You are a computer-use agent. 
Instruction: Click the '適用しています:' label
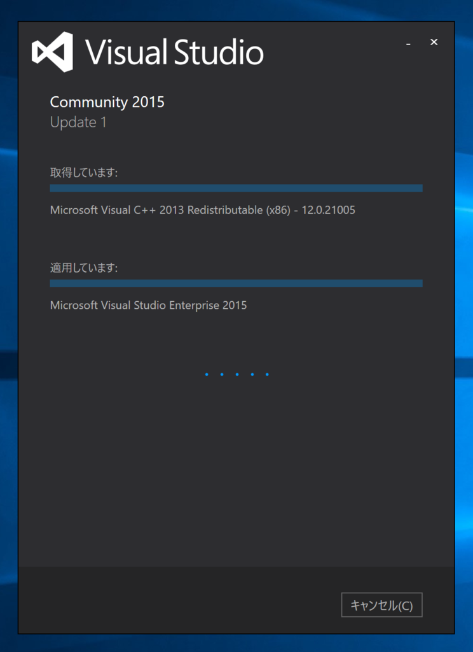pos(84,268)
